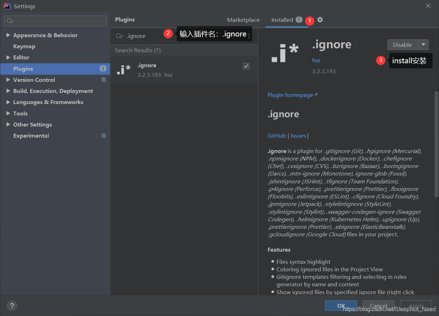Click the OK button
The image size is (439, 316).
(341, 306)
